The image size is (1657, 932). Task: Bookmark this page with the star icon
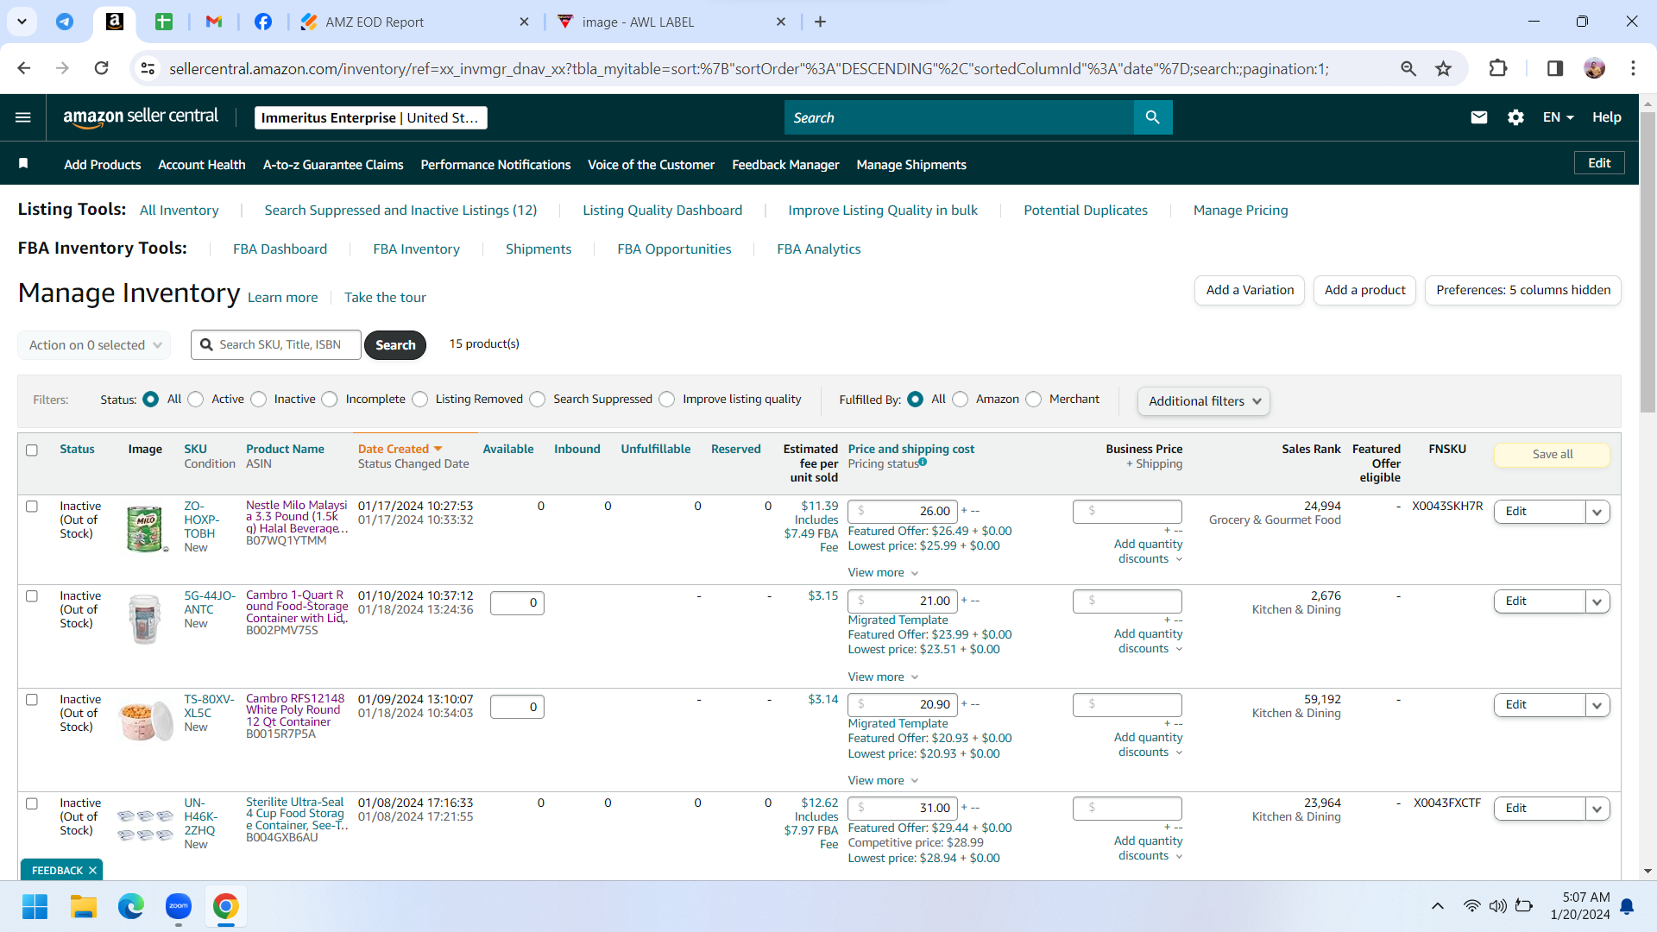coord(1443,68)
